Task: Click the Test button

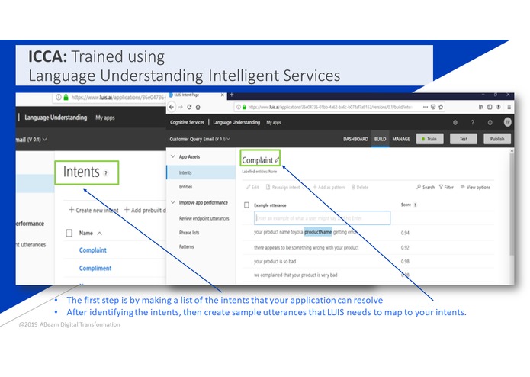Action: (464, 139)
